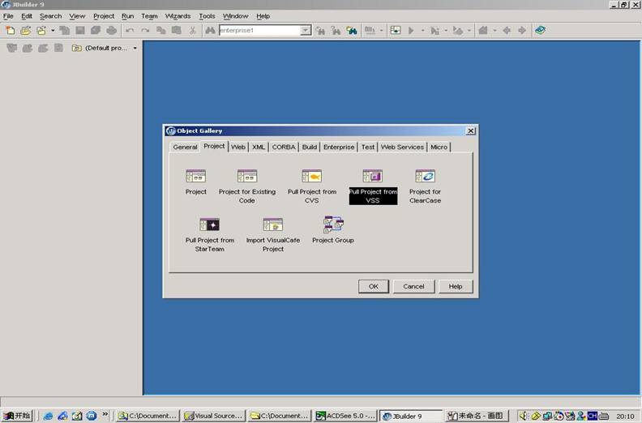Click the Help button in Object Gallery

click(456, 286)
